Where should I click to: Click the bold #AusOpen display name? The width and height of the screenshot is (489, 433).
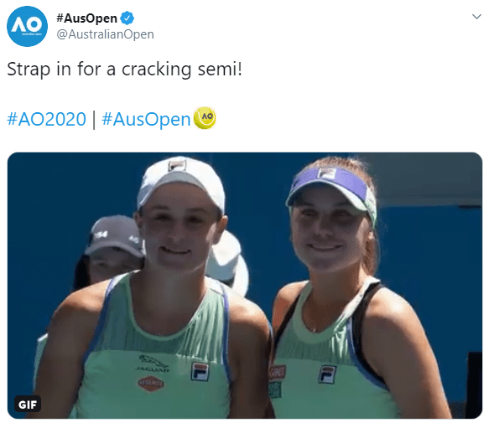tap(86, 18)
